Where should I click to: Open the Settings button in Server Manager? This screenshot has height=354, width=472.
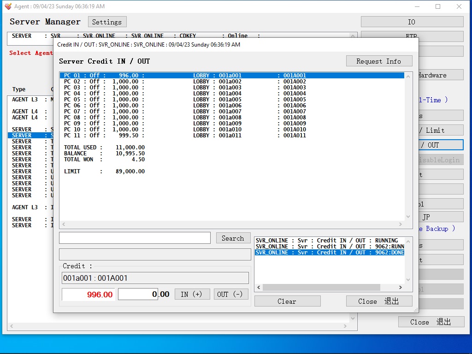[107, 22]
